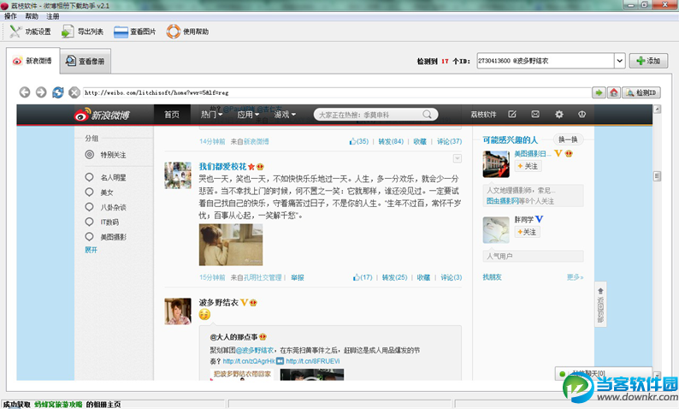Viewport: 679px width, 409px height.
Task: Click the Weibo notification icon beside gear
Action: (x=582, y=114)
